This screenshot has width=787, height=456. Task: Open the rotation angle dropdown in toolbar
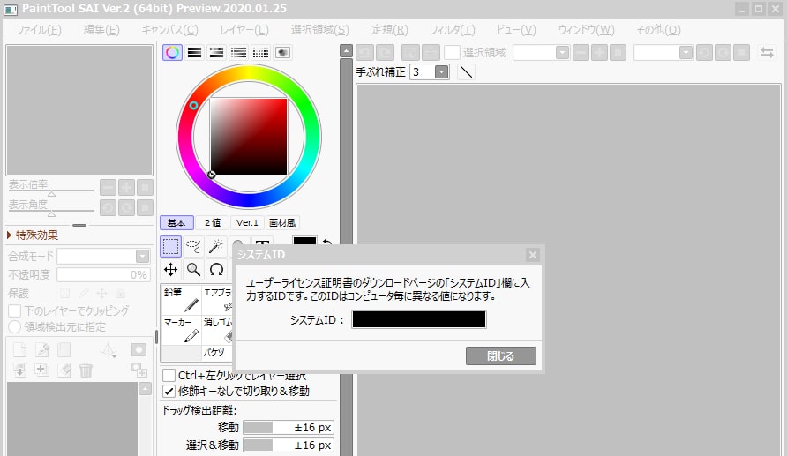point(686,53)
